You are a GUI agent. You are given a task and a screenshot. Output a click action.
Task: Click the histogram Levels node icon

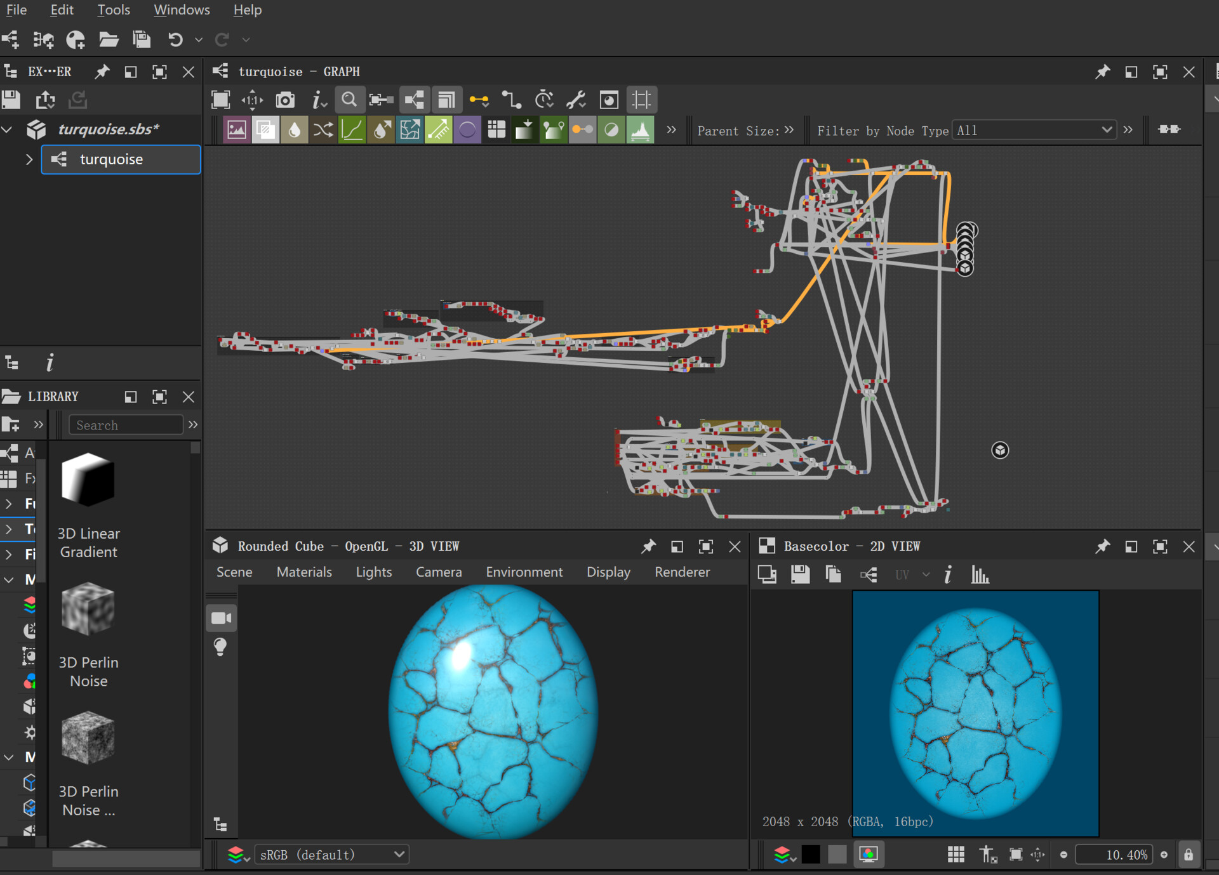pos(640,130)
